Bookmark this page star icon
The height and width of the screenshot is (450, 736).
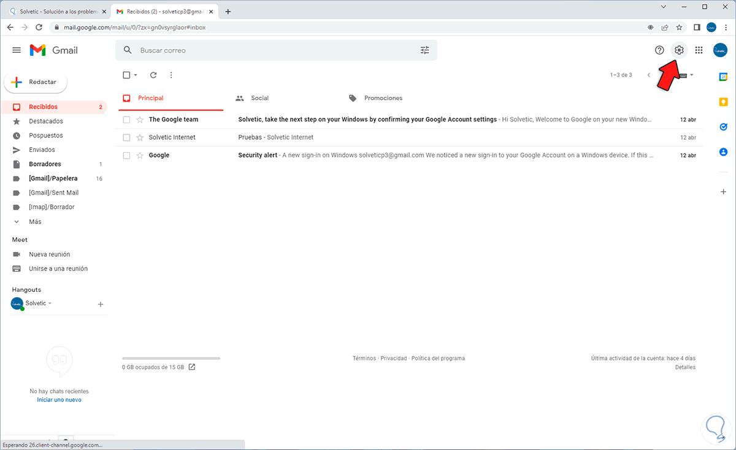(680, 28)
